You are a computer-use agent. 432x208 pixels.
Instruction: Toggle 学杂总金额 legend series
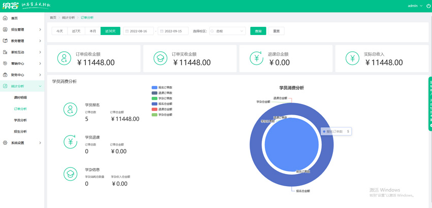click(162, 115)
